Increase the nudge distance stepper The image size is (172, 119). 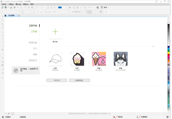pyautogui.click(x=82, y=11)
